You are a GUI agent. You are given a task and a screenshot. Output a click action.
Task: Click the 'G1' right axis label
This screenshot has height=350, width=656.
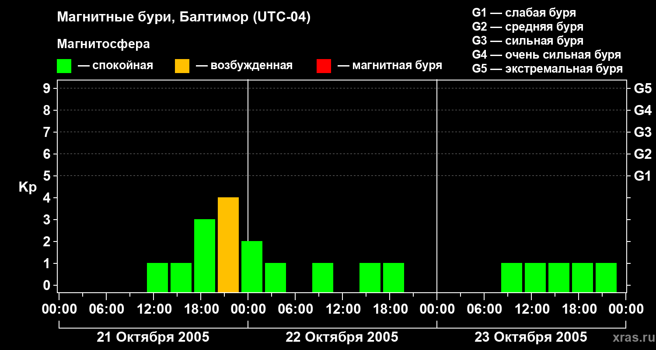[642, 176]
